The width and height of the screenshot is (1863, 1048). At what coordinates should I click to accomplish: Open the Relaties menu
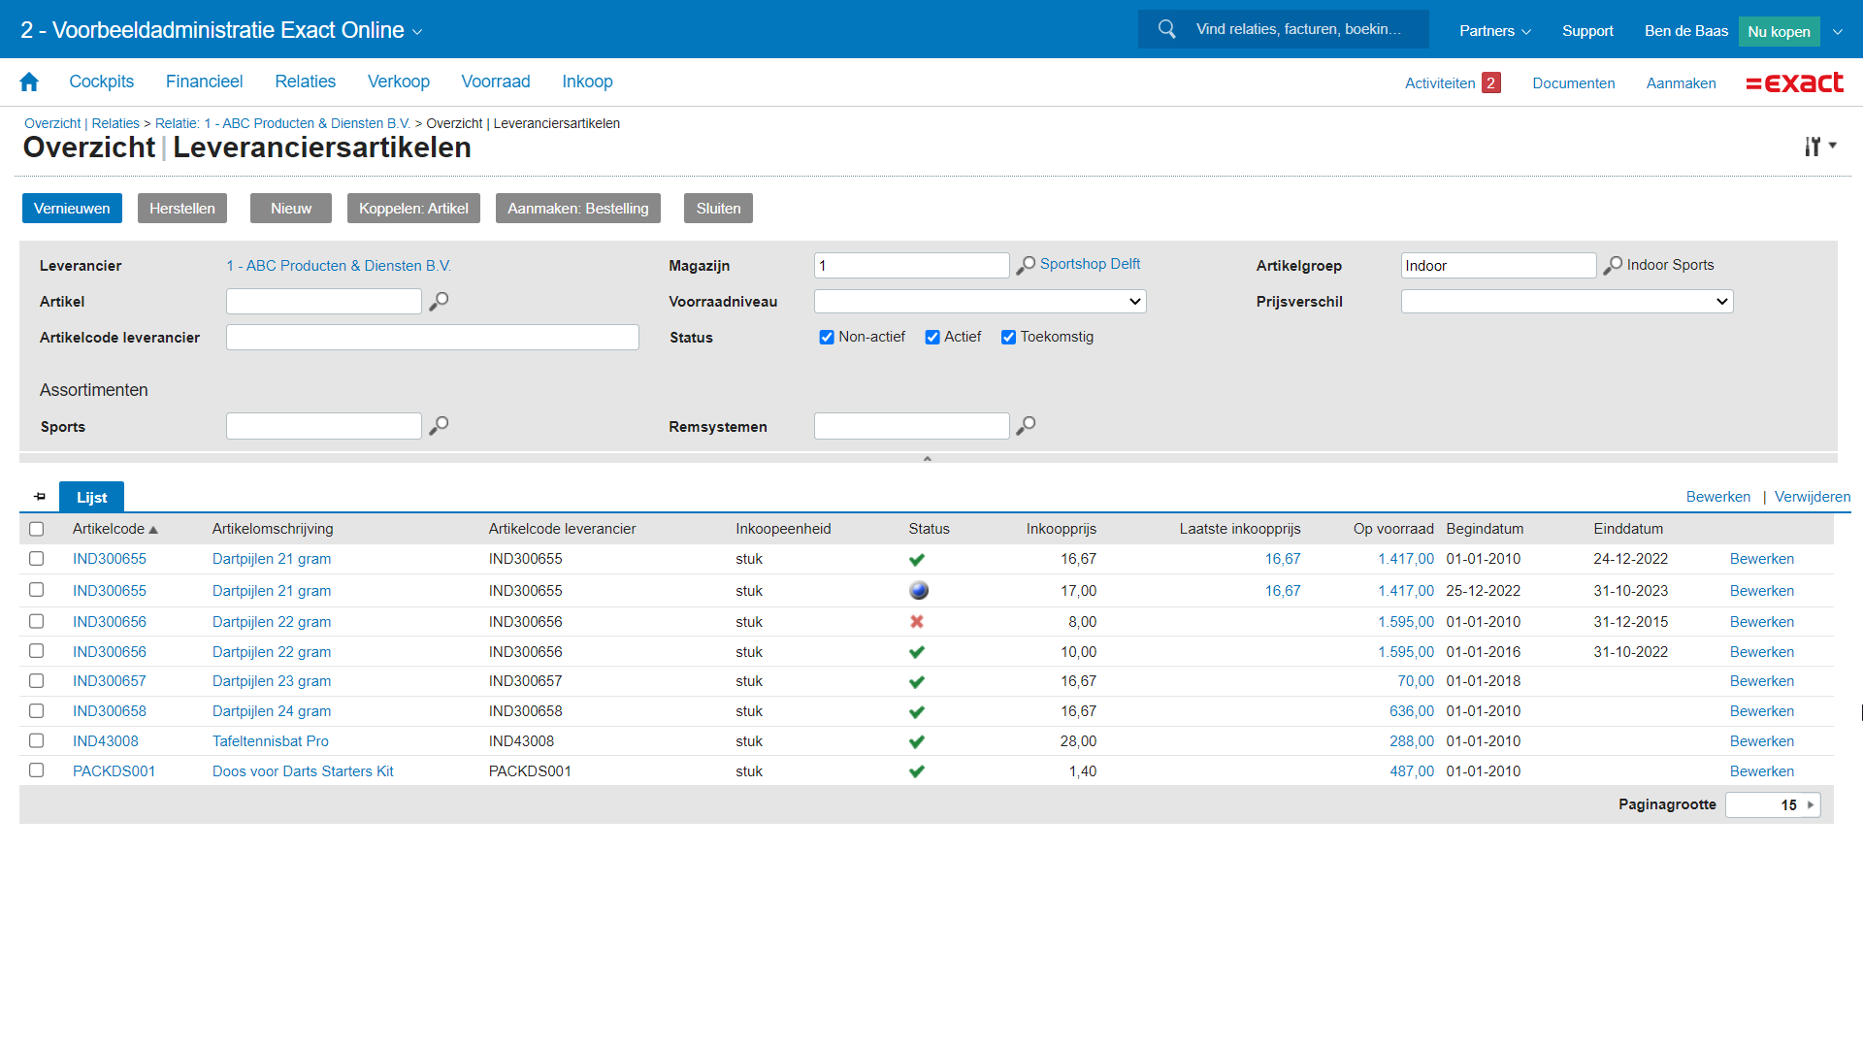click(x=306, y=82)
